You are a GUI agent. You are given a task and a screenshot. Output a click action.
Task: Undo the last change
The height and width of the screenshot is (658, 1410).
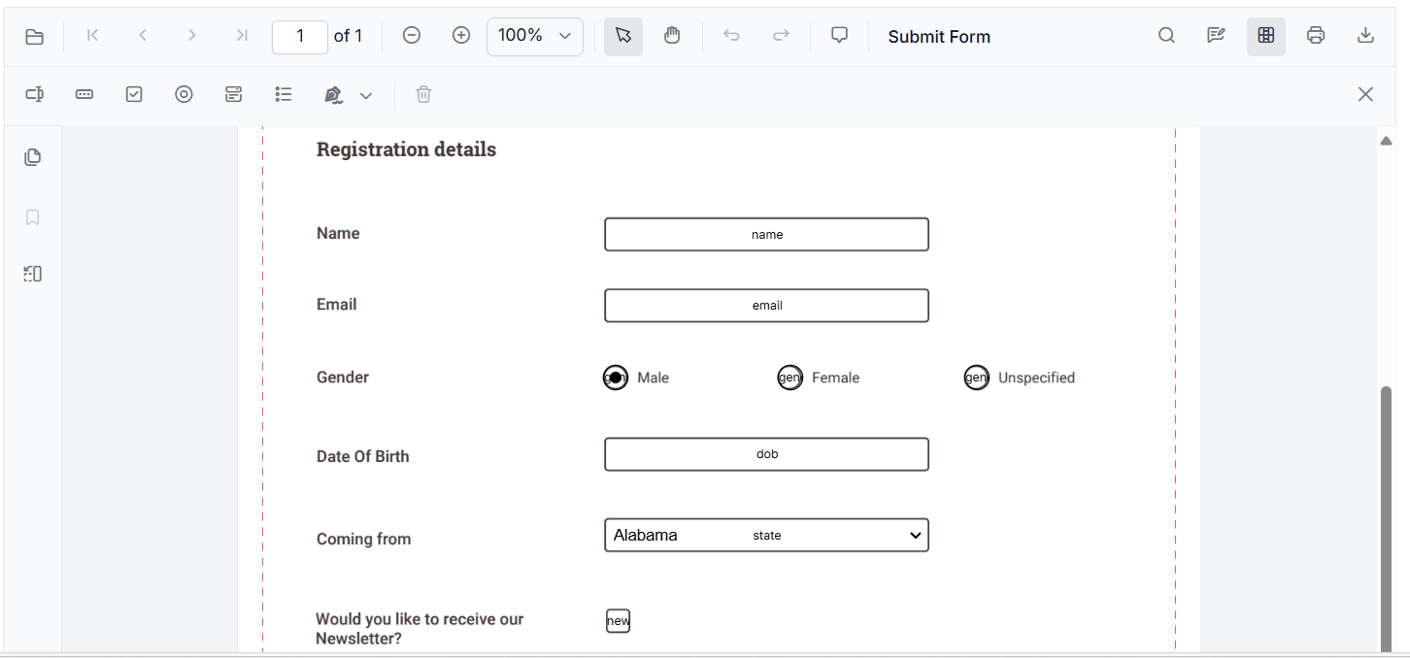click(x=730, y=35)
